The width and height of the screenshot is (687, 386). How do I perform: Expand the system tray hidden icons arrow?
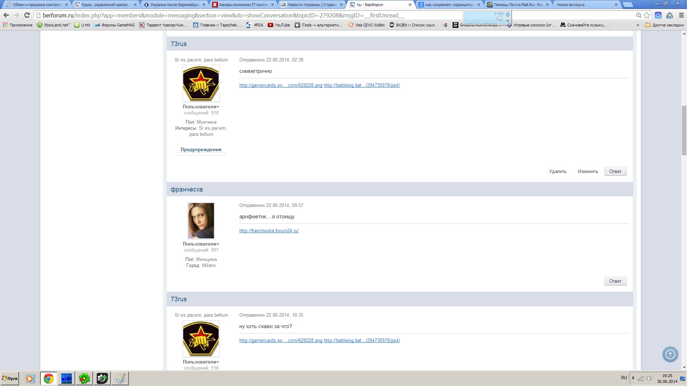(633, 378)
